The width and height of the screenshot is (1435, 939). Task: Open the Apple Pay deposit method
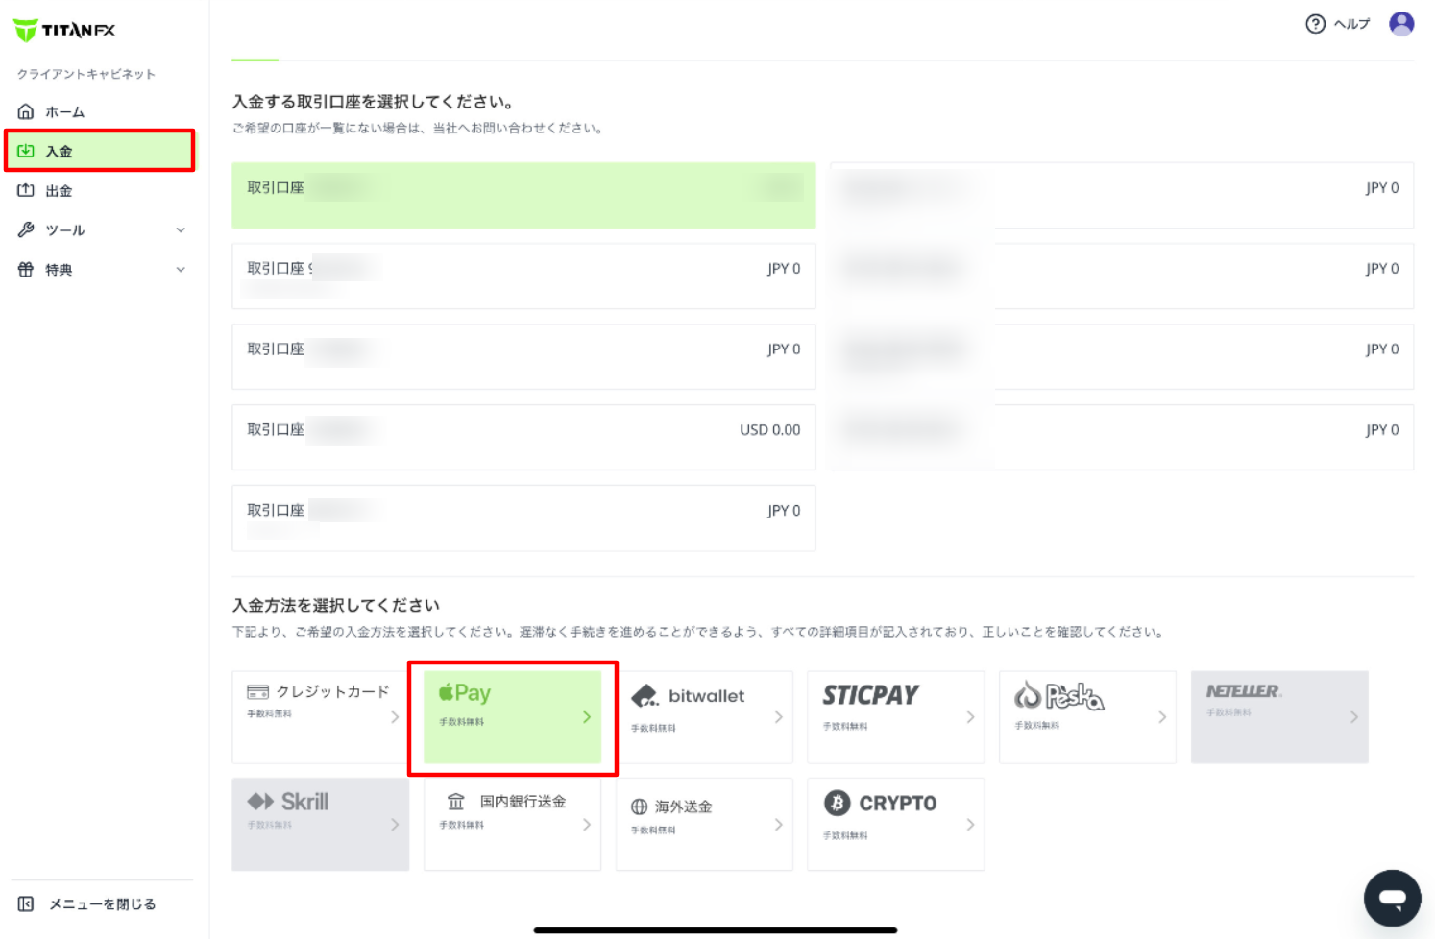[x=512, y=715]
